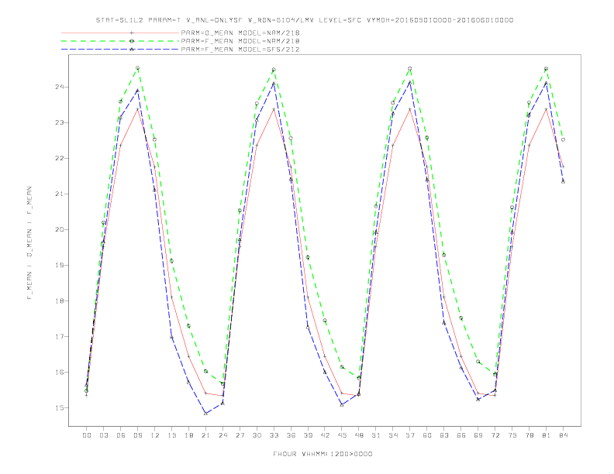
Task: Click y-axis tick label 24
Action: 59,87
